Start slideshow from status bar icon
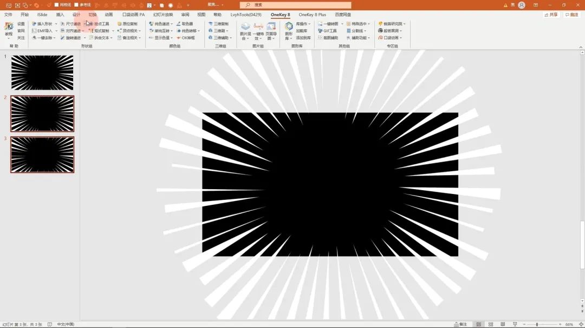 click(515, 324)
